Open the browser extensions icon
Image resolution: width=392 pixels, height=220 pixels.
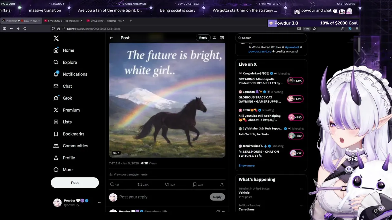coord(343,29)
